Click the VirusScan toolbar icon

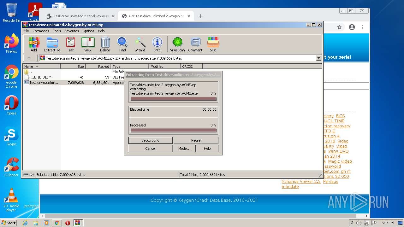(x=177, y=44)
